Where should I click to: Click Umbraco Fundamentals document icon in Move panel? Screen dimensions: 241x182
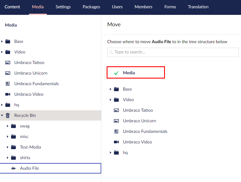[116, 131]
